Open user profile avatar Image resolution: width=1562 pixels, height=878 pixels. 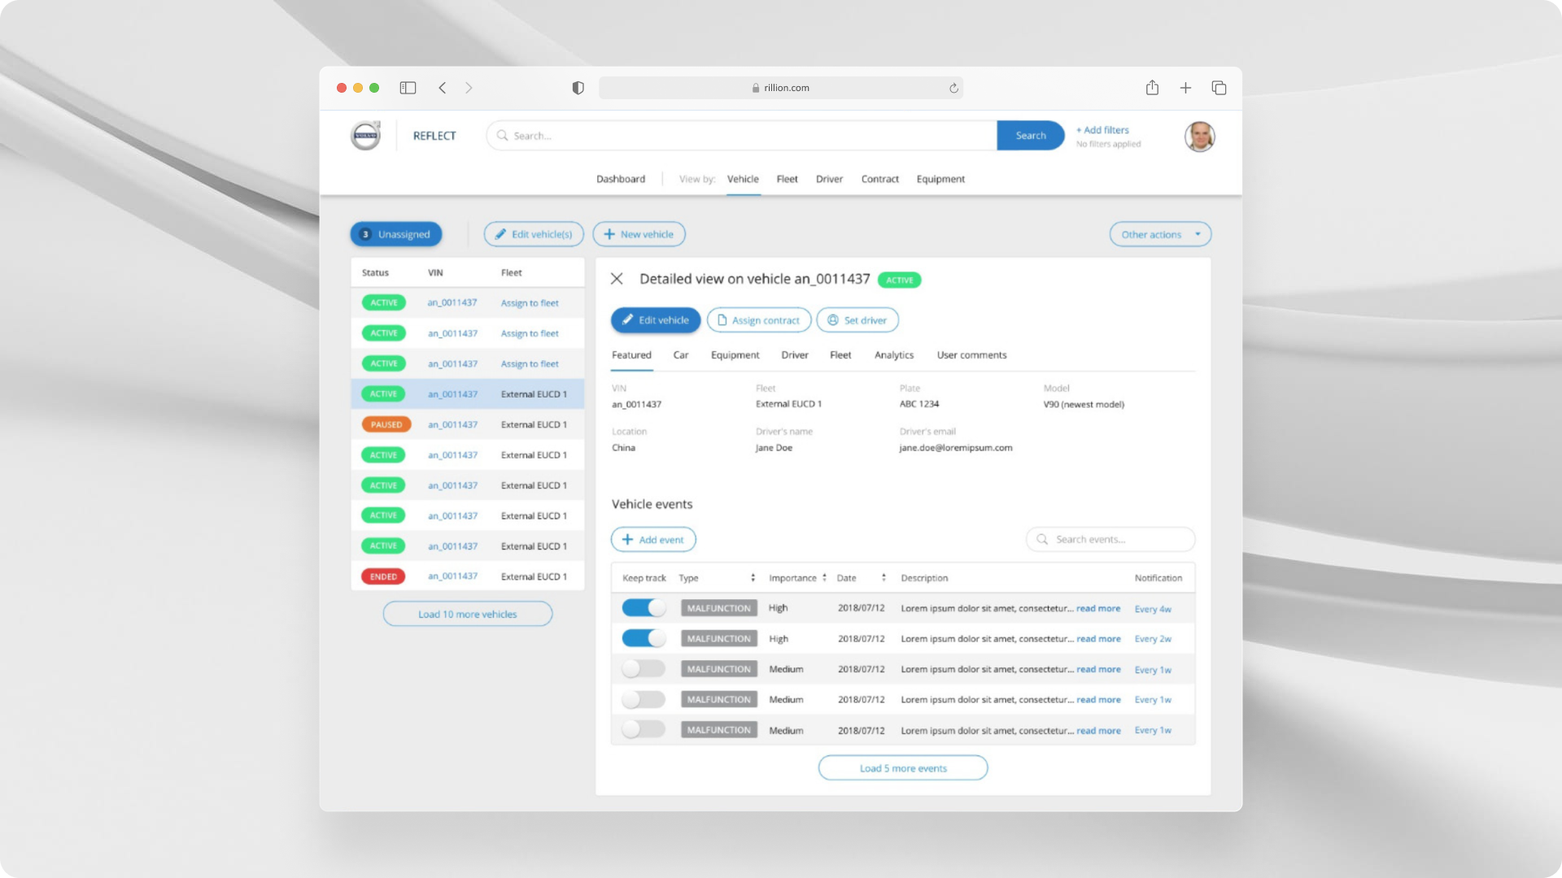coord(1199,137)
